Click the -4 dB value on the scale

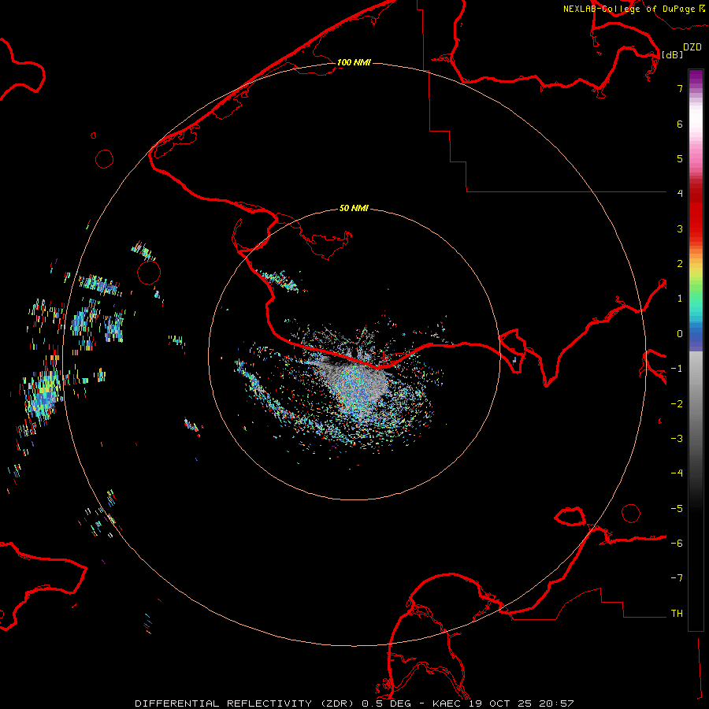[x=677, y=473]
